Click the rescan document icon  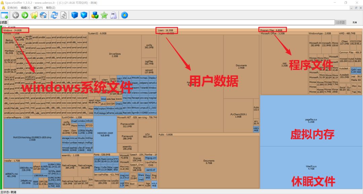64,15
